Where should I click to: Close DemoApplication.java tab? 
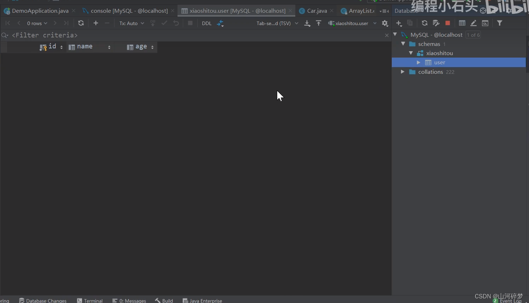coord(74,11)
